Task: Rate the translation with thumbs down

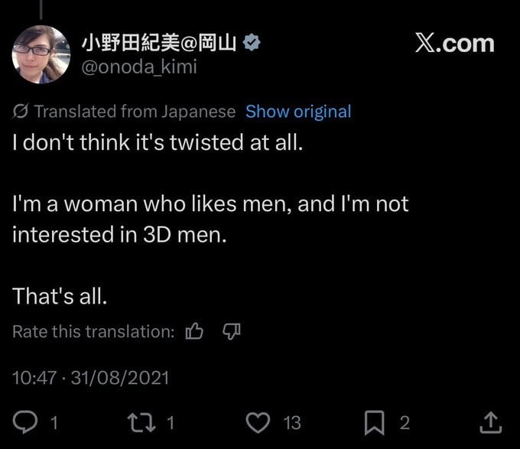Action: click(x=231, y=332)
